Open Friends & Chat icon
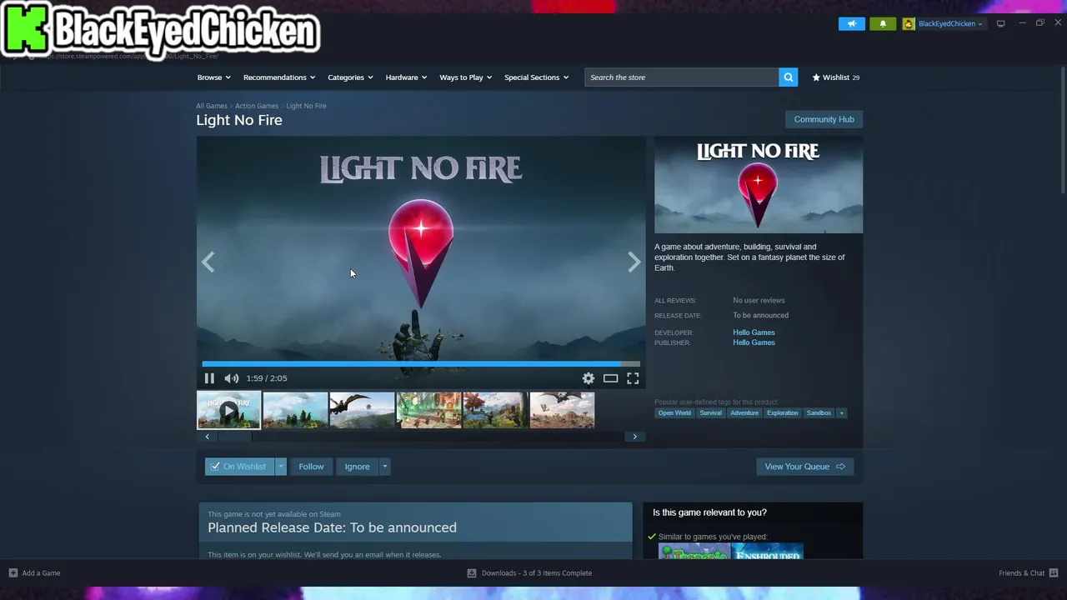Image resolution: width=1067 pixels, height=600 pixels. 1054,573
